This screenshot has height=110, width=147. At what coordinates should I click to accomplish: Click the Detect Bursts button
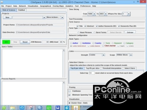coord(116,32)
